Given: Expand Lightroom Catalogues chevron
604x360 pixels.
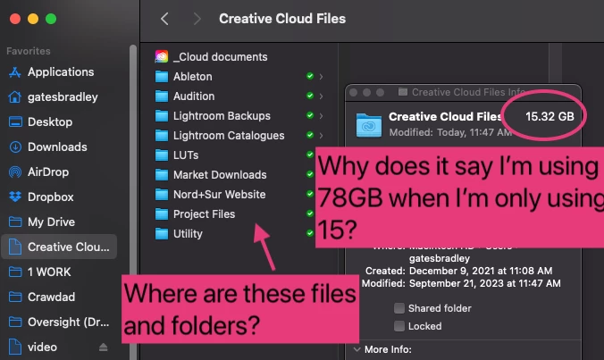Looking at the screenshot, I should point(321,136).
